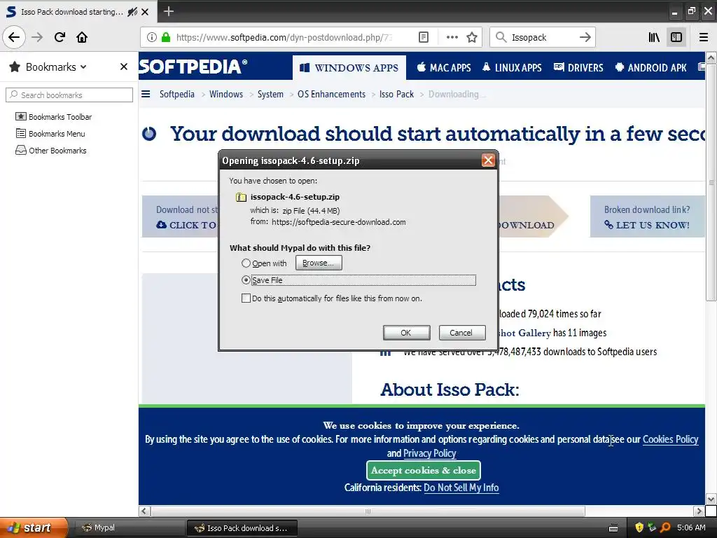The image size is (717, 538).
Task: Open Bookmarks Menu folder
Action: click(x=50, y=134)
